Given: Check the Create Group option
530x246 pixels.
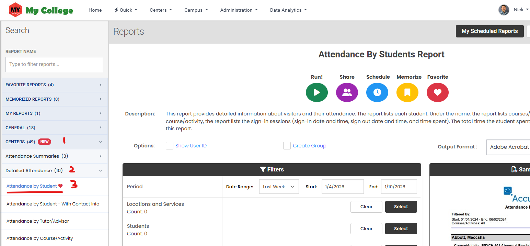Looking at the screenshot, I should pyautogui.click(x=287, y=146).
